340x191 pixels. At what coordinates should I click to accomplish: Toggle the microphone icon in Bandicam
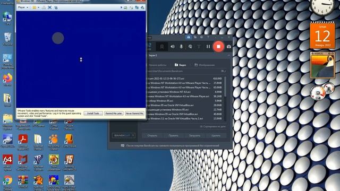[x=181, y=46]
